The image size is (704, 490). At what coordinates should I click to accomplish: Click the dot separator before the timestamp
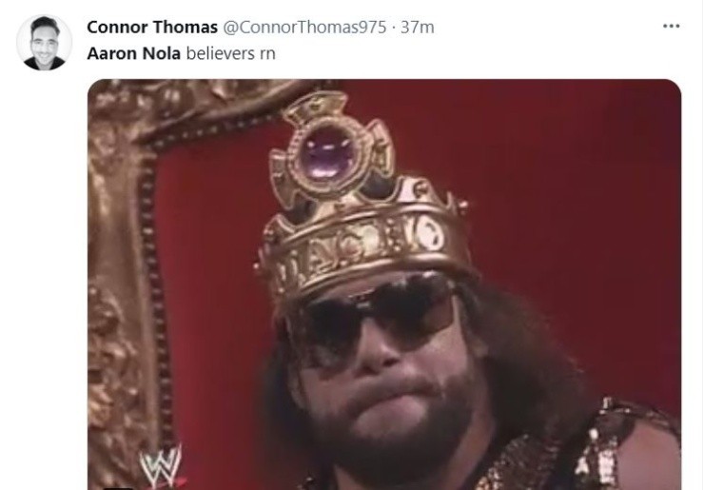(393, 27)
